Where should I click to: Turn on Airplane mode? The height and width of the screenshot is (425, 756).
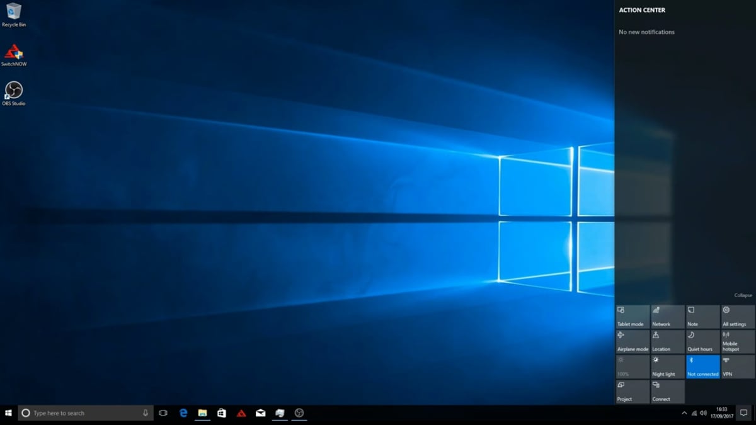pyautogui.click(x=632, y=341)
